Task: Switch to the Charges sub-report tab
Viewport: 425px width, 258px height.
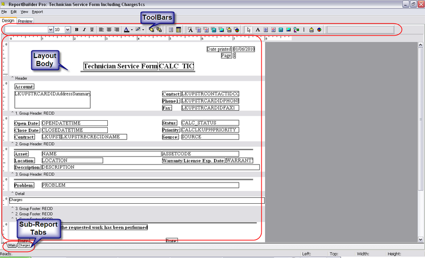Action: (x=24, y=245)
